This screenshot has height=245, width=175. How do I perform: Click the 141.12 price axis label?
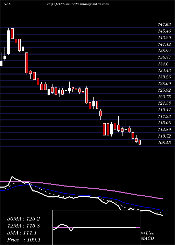coord(164,44)
